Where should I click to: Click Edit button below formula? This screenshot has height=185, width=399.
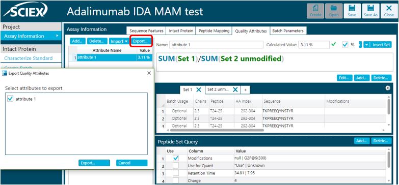[x=344, y=78]
